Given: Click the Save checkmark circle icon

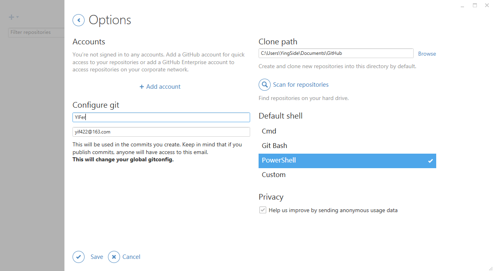Looking at the screenshot, I should (79, 257).
